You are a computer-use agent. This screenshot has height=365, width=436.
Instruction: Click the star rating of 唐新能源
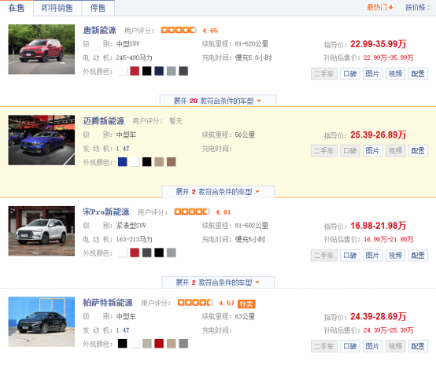(179, 30)
